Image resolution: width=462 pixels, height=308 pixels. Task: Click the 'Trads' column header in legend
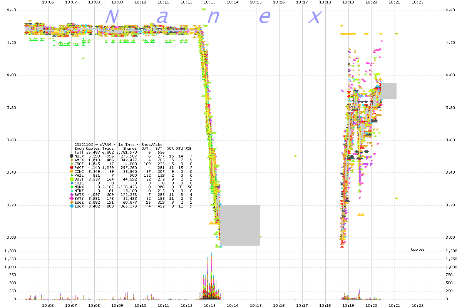coord(108,148)
